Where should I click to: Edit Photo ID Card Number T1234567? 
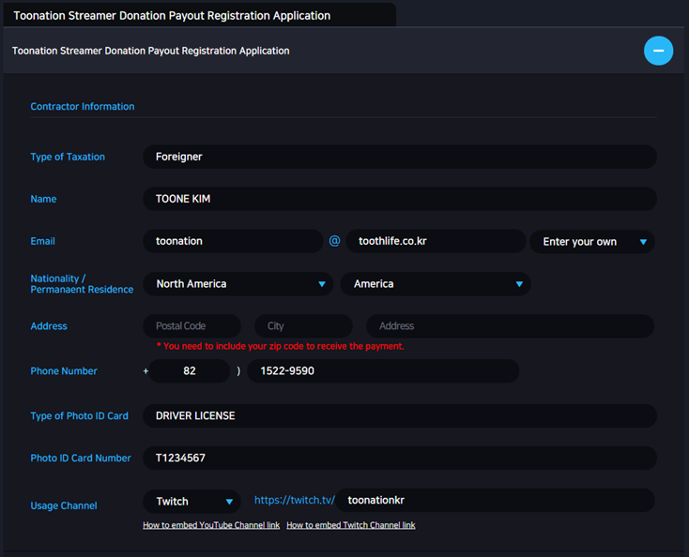pyautogui.click(x=400, y=458)
